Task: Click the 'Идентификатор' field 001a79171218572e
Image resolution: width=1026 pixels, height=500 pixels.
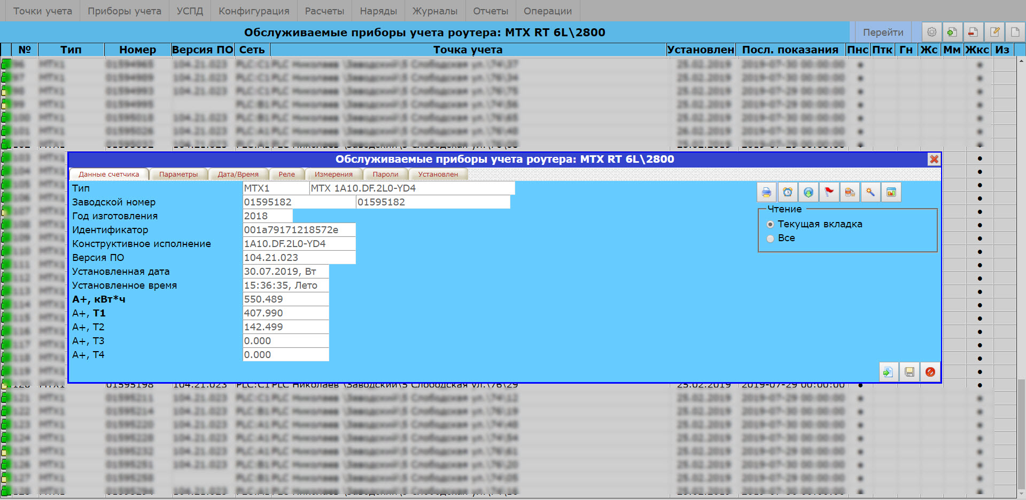Action: pos(299,230)
